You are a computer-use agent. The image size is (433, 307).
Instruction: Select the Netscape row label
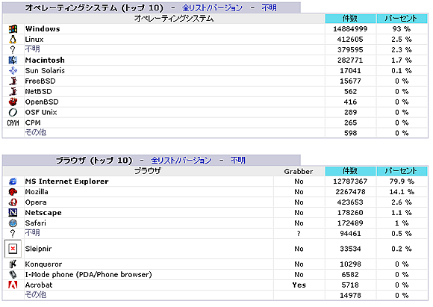pos(43,213)
